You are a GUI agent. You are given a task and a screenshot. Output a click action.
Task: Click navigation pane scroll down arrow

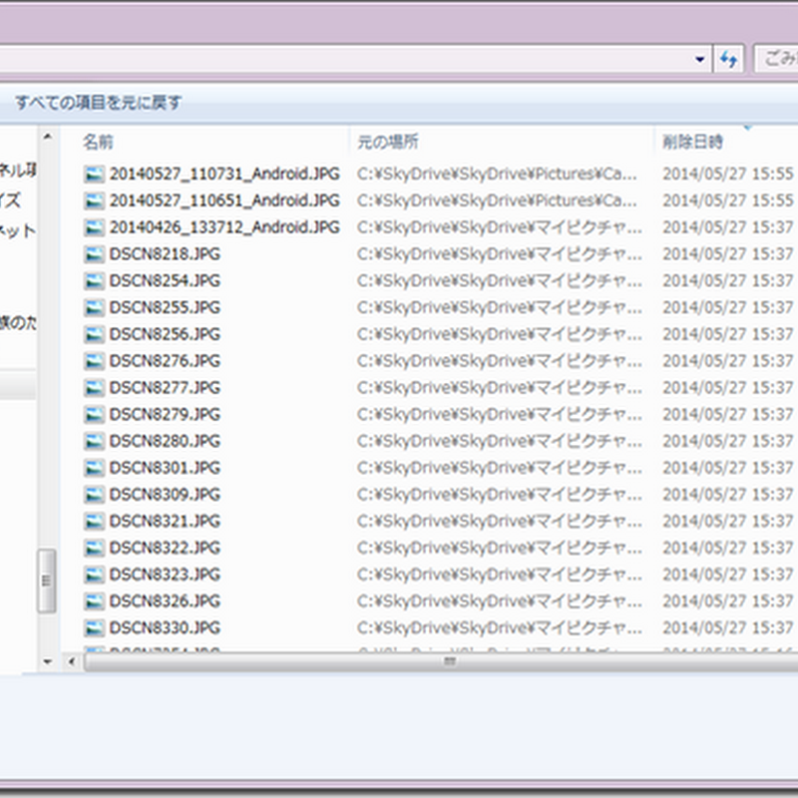(47, 661)
